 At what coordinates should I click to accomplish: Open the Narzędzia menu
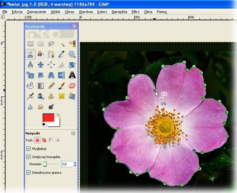point(119,12)
